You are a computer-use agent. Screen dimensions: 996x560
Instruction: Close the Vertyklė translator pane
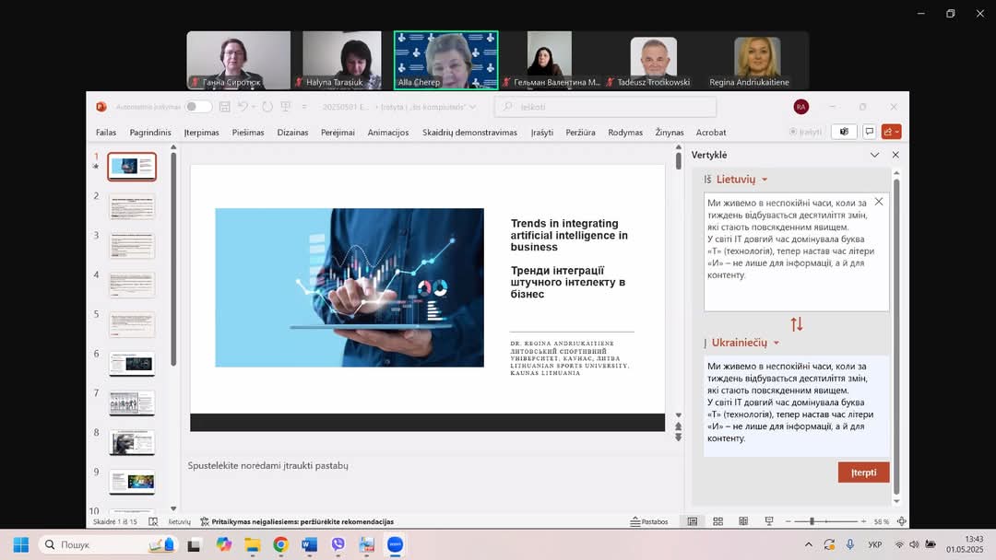(895, 155)
